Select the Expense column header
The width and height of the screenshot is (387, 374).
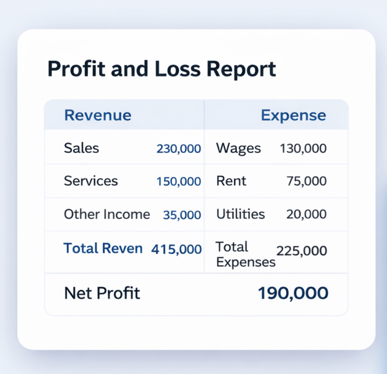click(293, 115)
